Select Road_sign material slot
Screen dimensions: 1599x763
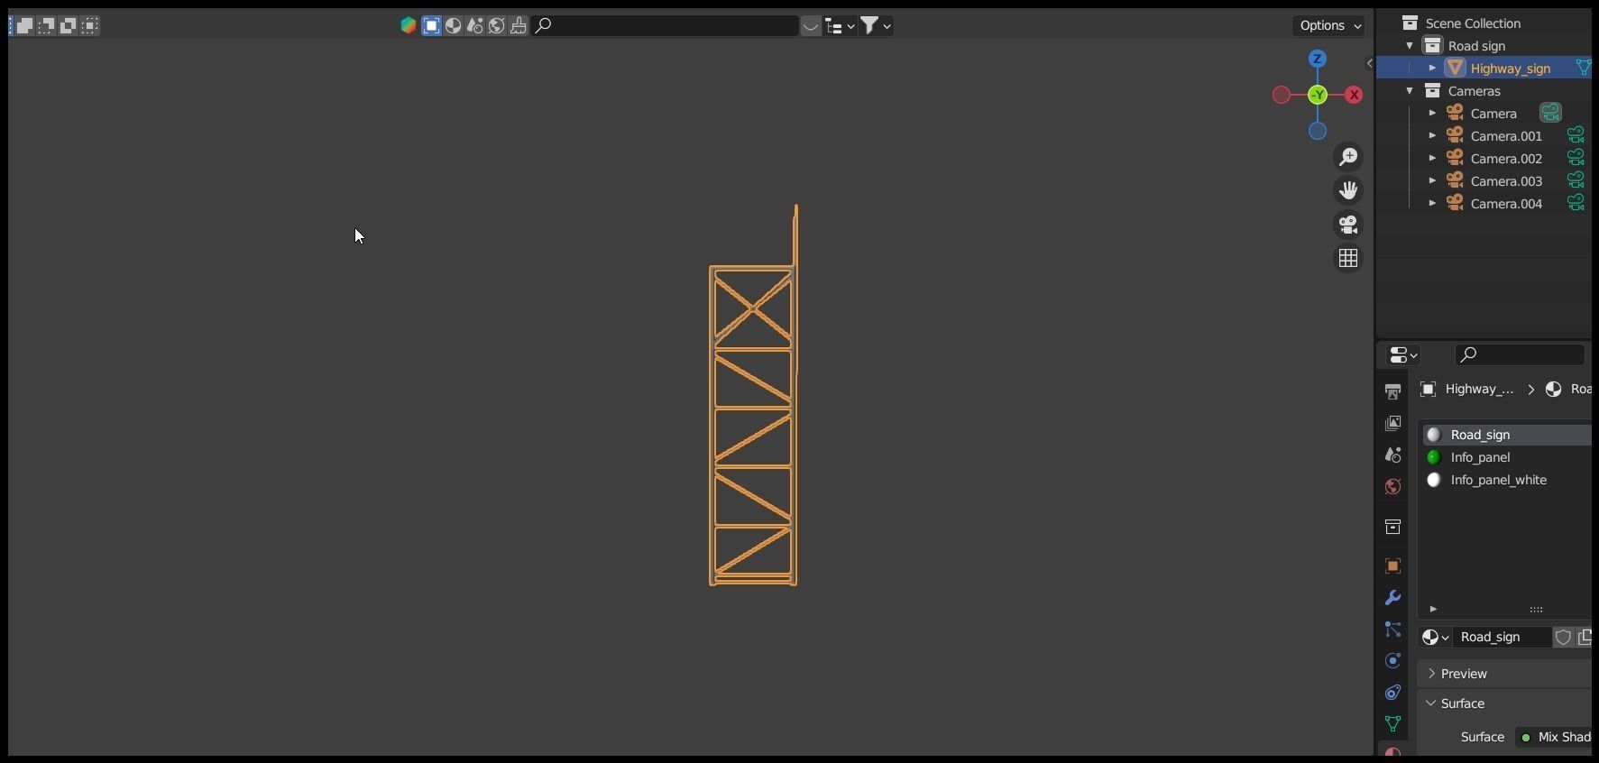1507,435
